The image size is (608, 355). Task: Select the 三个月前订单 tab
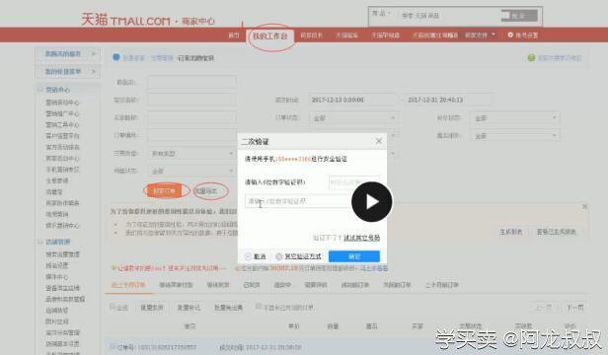point(441,285)
